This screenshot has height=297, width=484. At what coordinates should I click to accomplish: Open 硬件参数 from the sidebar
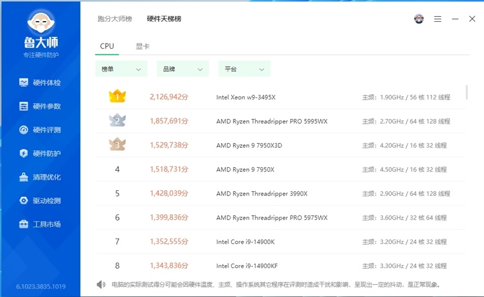pyautogui.click(x=40, y=106)
